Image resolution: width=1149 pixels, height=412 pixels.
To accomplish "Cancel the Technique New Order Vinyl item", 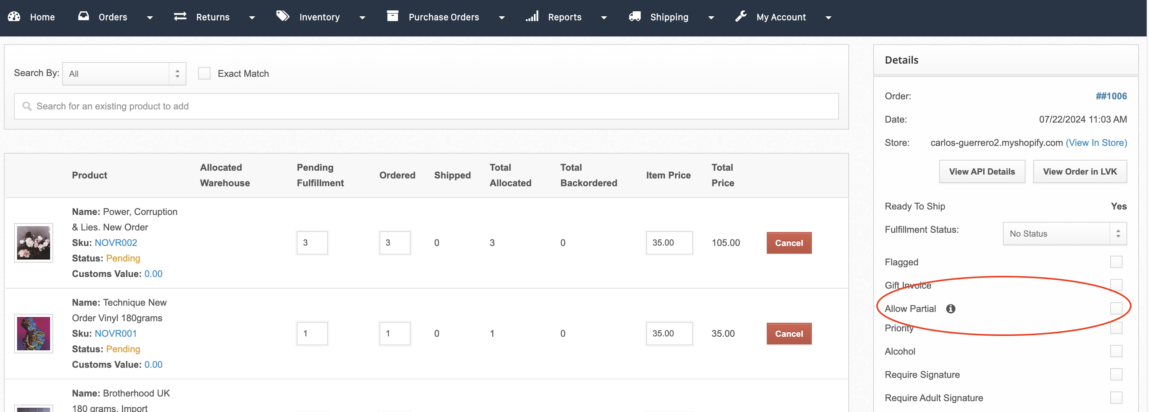I will [789, 334].
